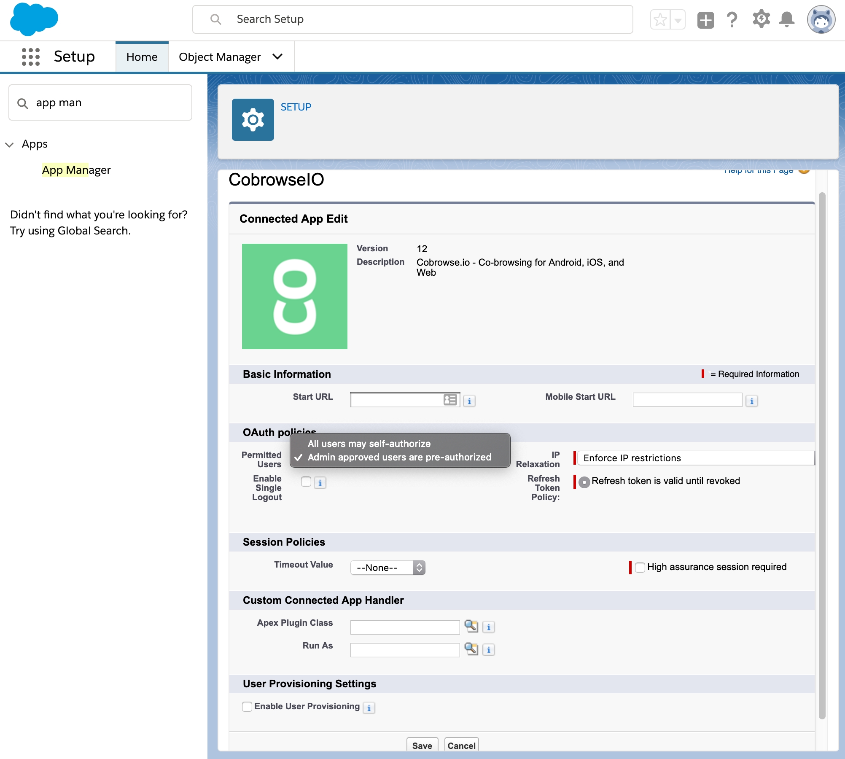Open the user profile avatar
This screenshot has width=845, height=759.
(x=821, y=19)
